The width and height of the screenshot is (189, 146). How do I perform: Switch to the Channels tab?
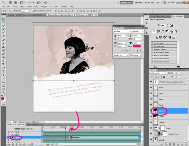click(x=161, y=70)
